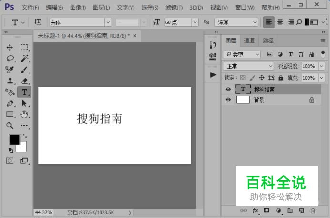Toggle layer filtering on/off switch
Image resolution: width=330 pixels, height=218 pixels.
point(323,54)
